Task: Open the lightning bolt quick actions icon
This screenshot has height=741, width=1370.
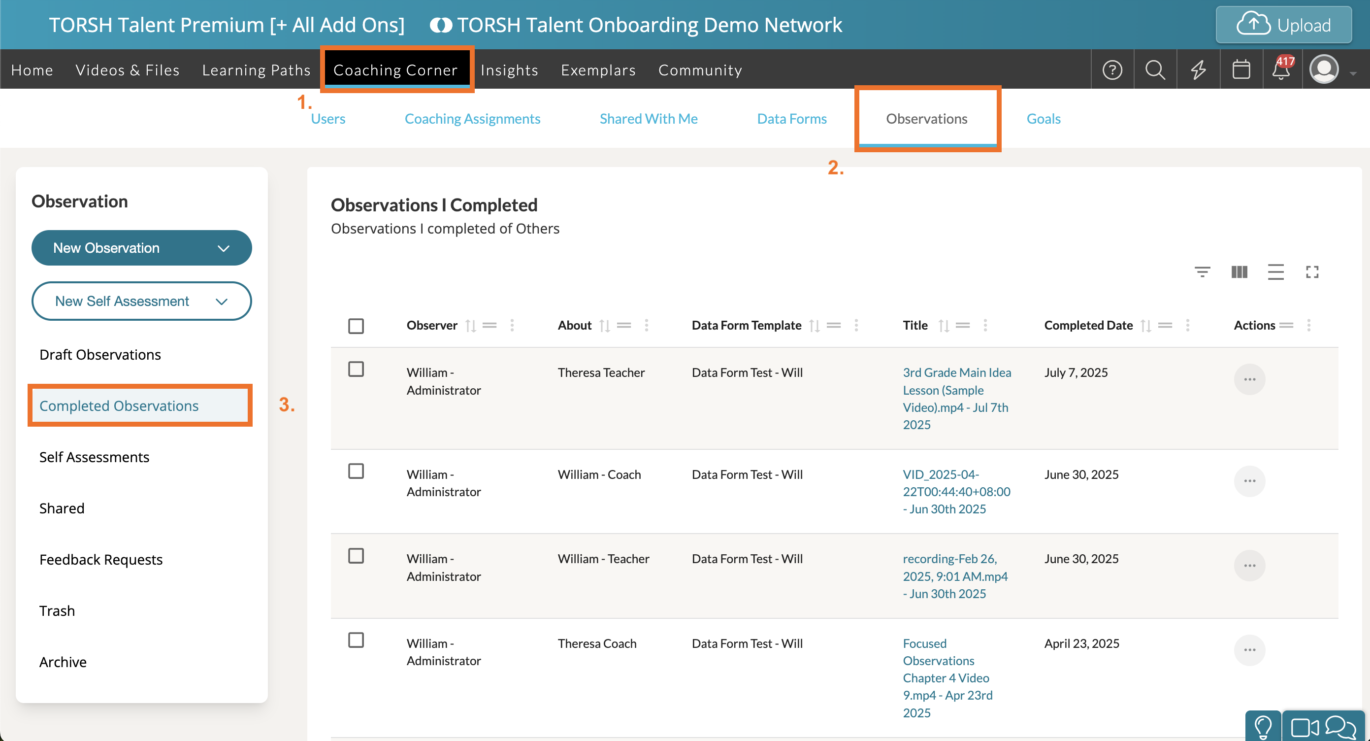Action: 1198,69
